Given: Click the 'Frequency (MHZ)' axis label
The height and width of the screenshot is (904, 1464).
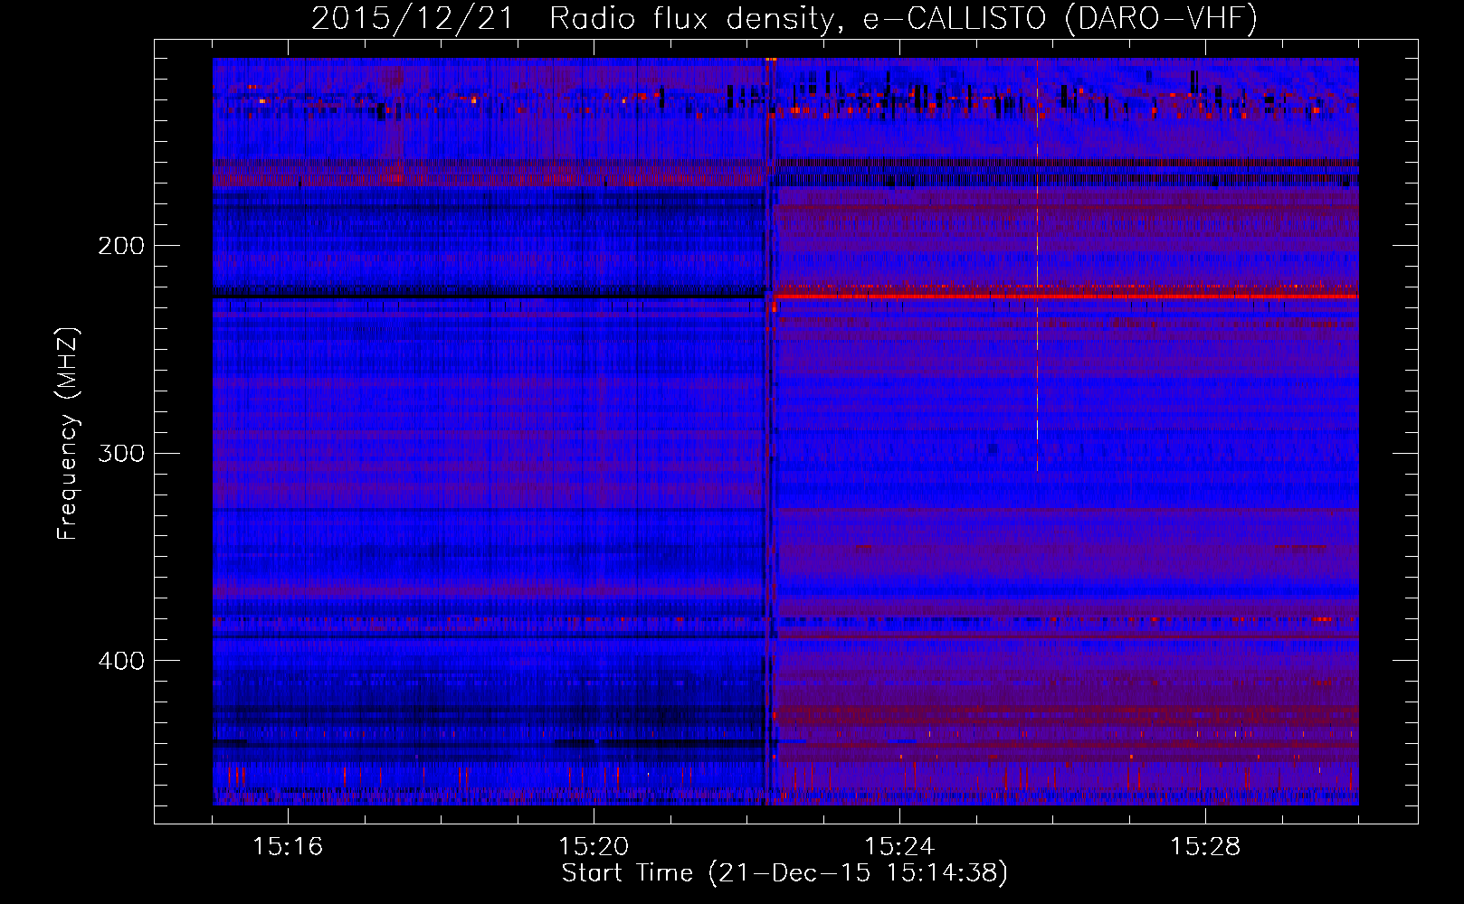Looking at the screenshot, I should tap(68, 434).
